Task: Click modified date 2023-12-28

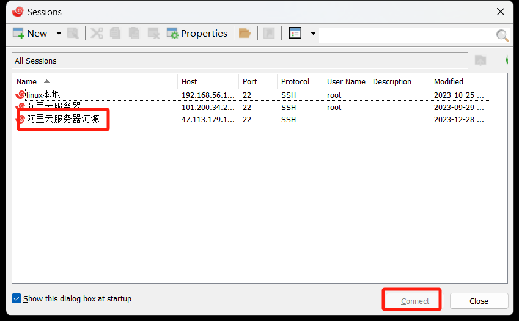Action: (x=458, y=120)
